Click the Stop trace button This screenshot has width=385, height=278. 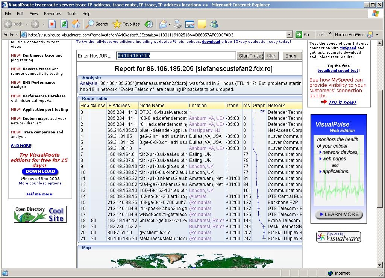271,56
